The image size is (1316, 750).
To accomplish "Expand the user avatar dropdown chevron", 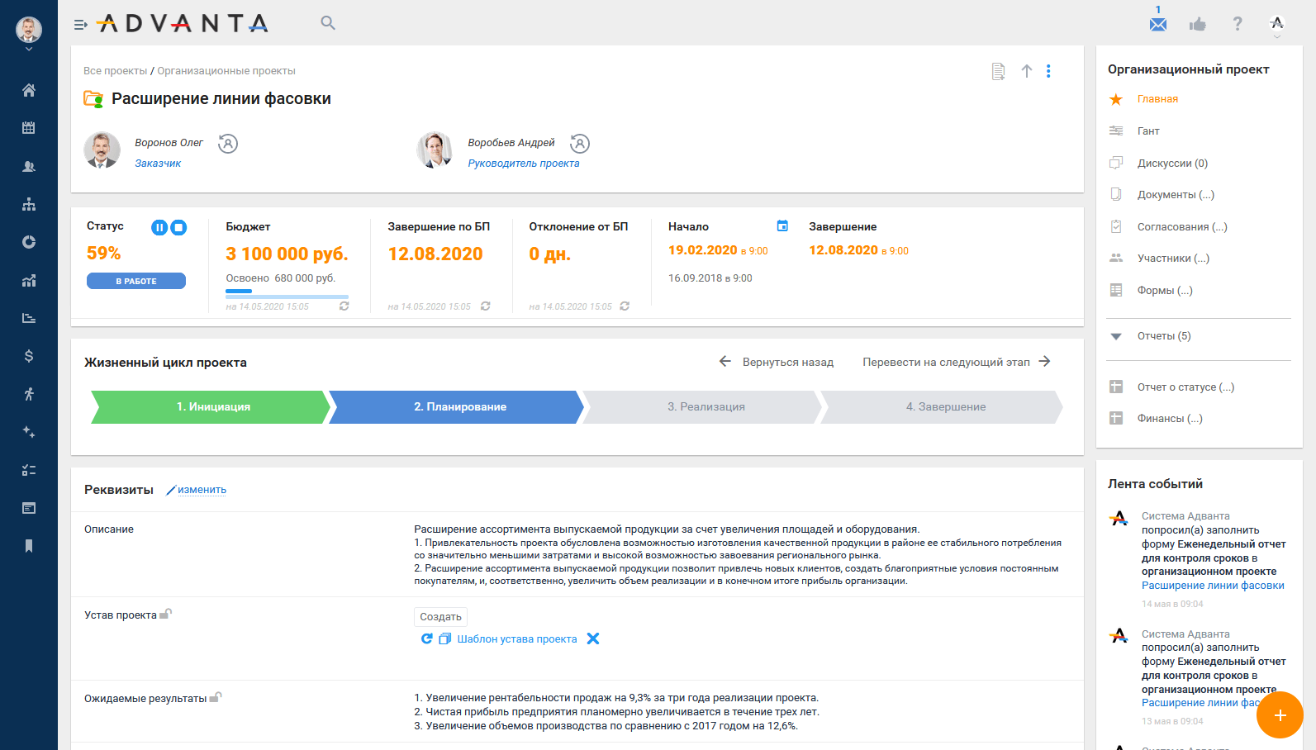I will (x=29, y=50).
